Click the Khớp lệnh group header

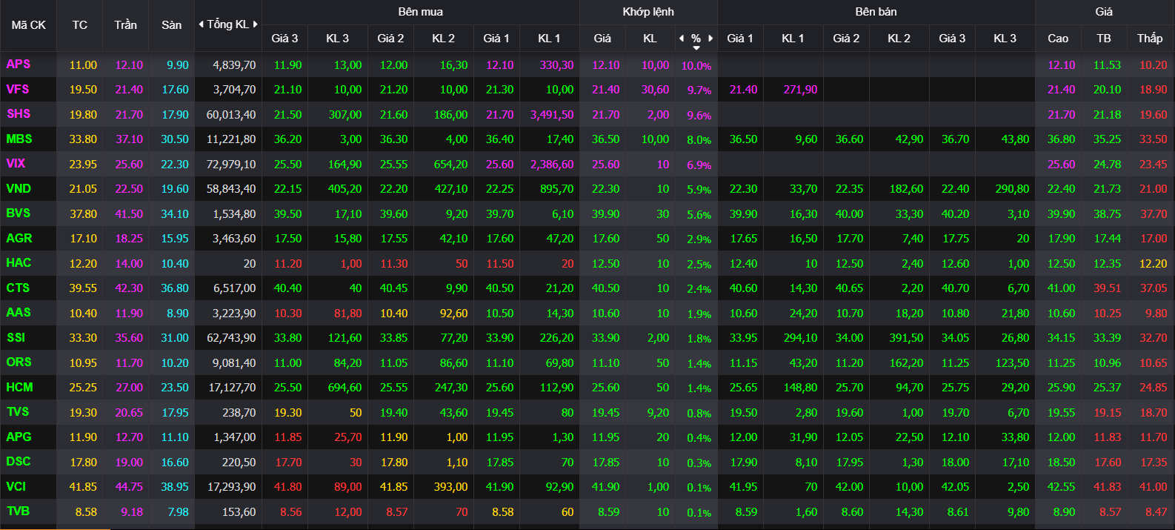click(648, 12)
